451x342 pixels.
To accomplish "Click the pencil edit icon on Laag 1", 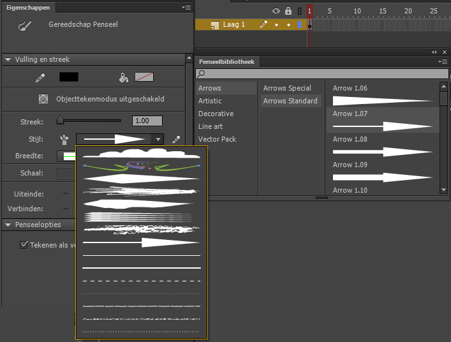I will coord(263,24).
